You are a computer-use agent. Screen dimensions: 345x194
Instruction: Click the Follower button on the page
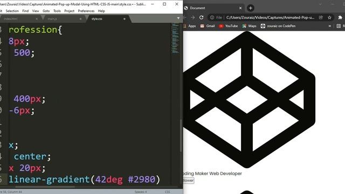[189, 181]
